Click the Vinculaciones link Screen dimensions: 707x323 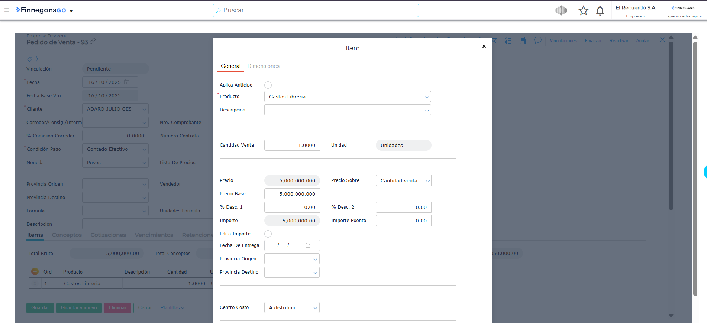[x=563, y=41]
